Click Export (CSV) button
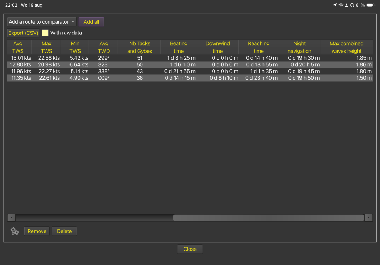The height and width of the screenshot is (265, 380). pos(23,33)
